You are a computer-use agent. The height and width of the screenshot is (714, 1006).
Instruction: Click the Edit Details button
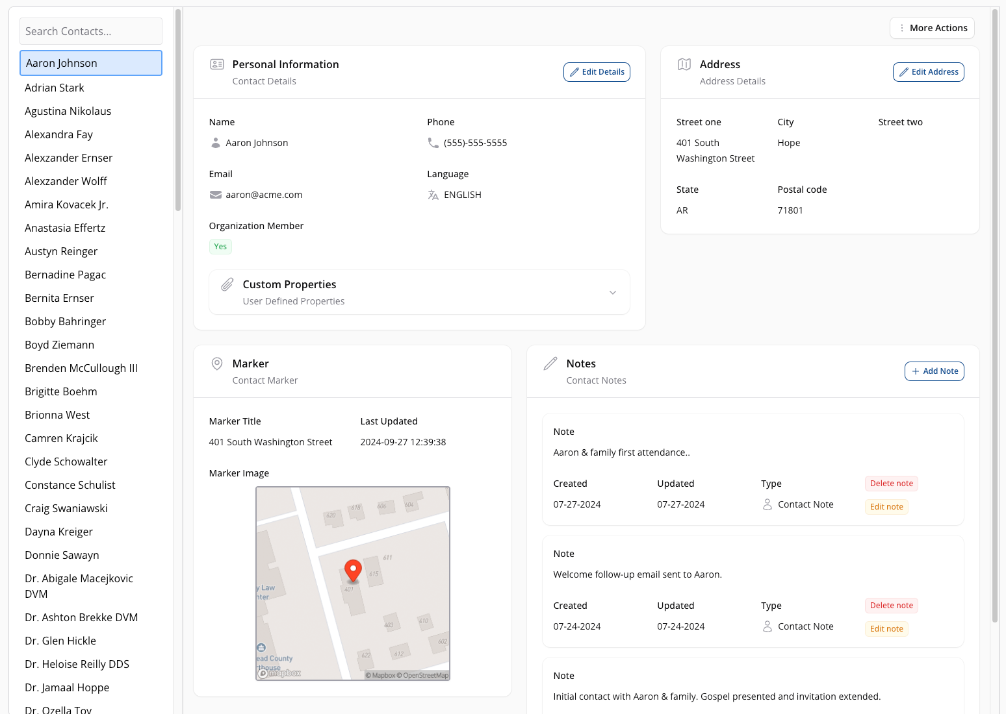(596, 71)
